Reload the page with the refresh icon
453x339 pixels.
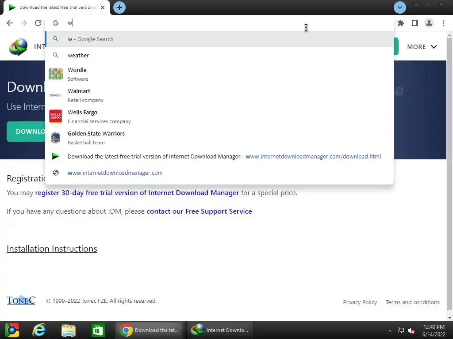click(38, 23)
